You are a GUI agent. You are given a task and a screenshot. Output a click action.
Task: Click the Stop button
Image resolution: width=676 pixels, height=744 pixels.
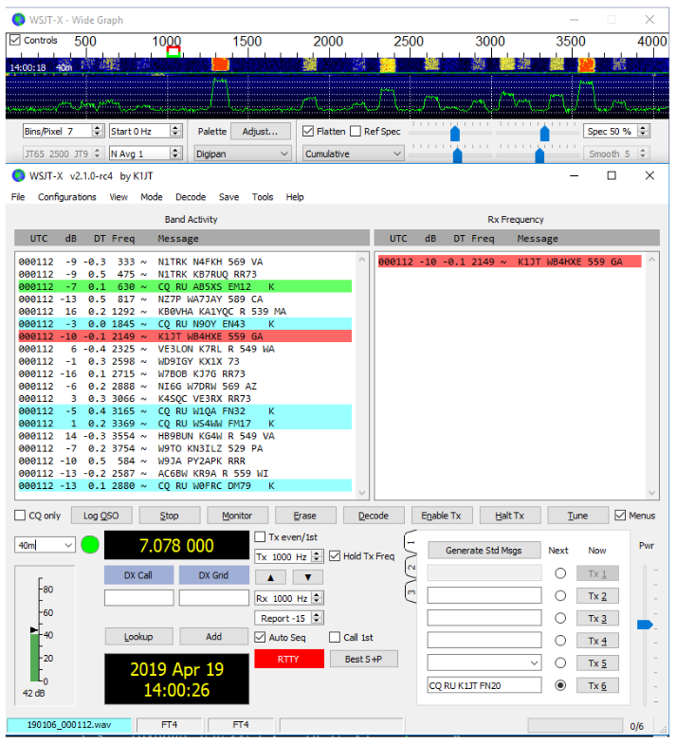coord(169,516)
